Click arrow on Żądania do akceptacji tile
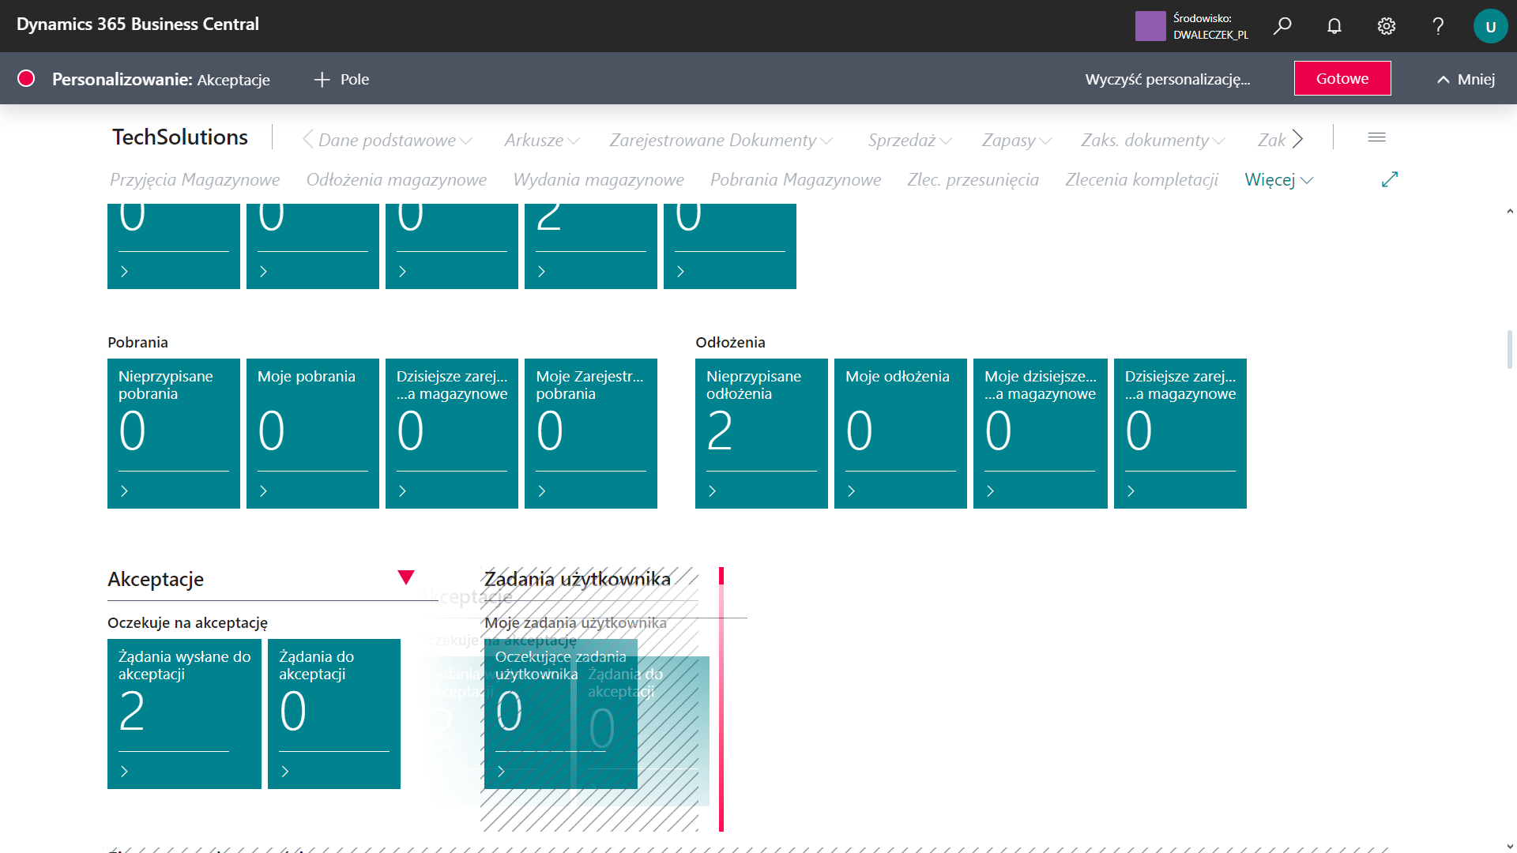 [x=285, y=772]
